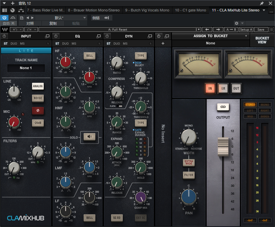
Task: Toggle the EXTRA WIDE button
Action: click(x=189, y=162)
